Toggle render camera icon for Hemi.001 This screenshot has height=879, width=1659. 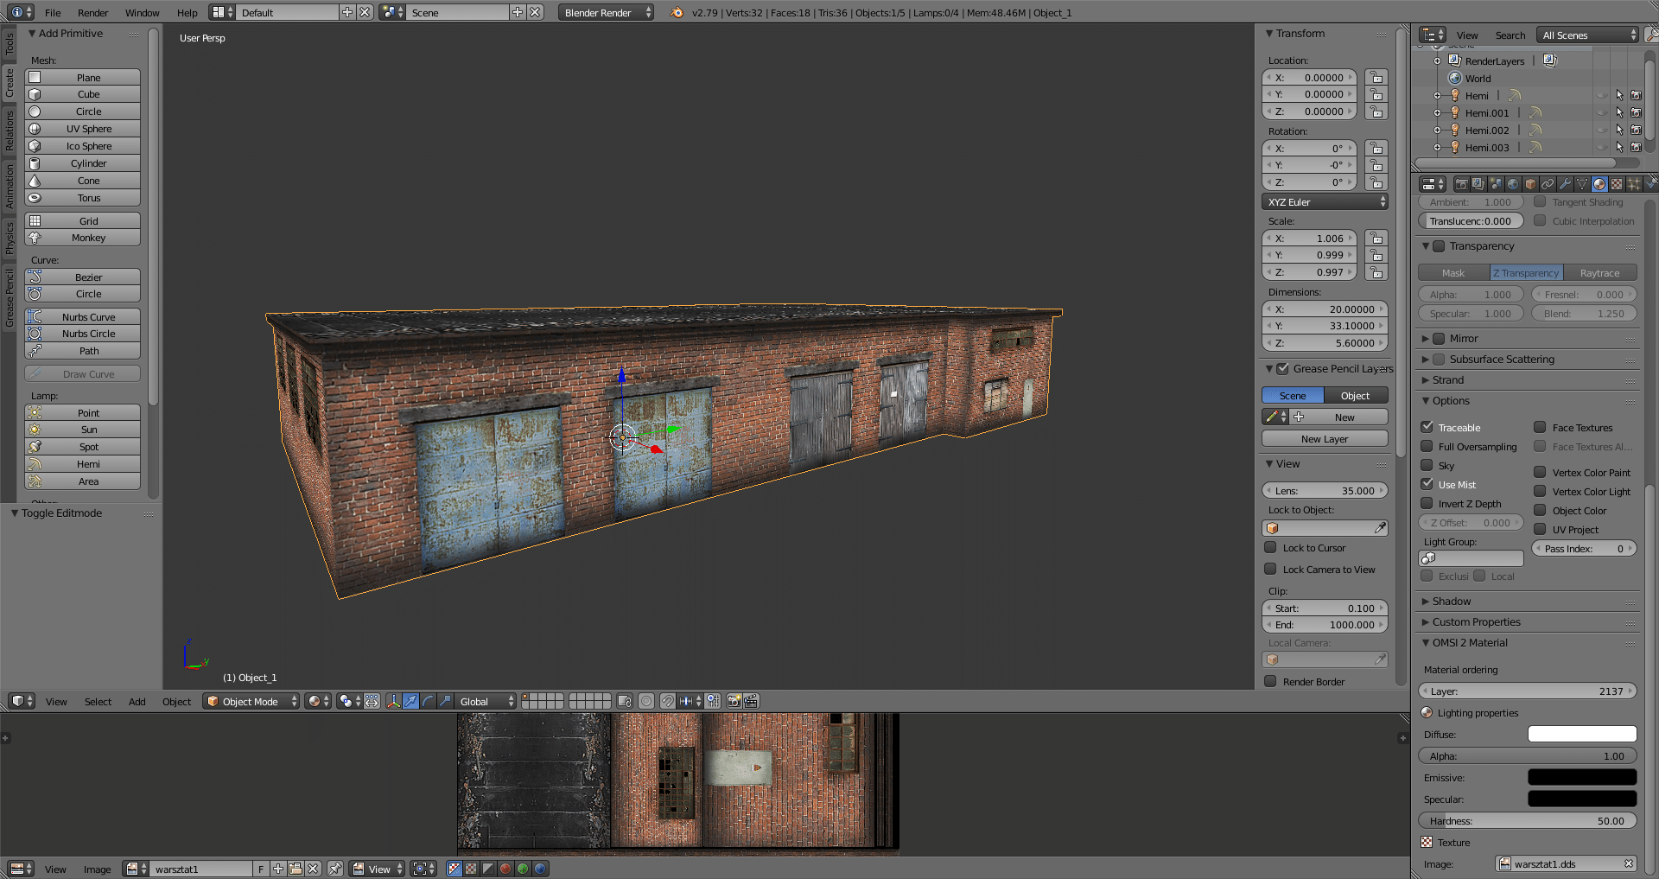(1636, 113)
